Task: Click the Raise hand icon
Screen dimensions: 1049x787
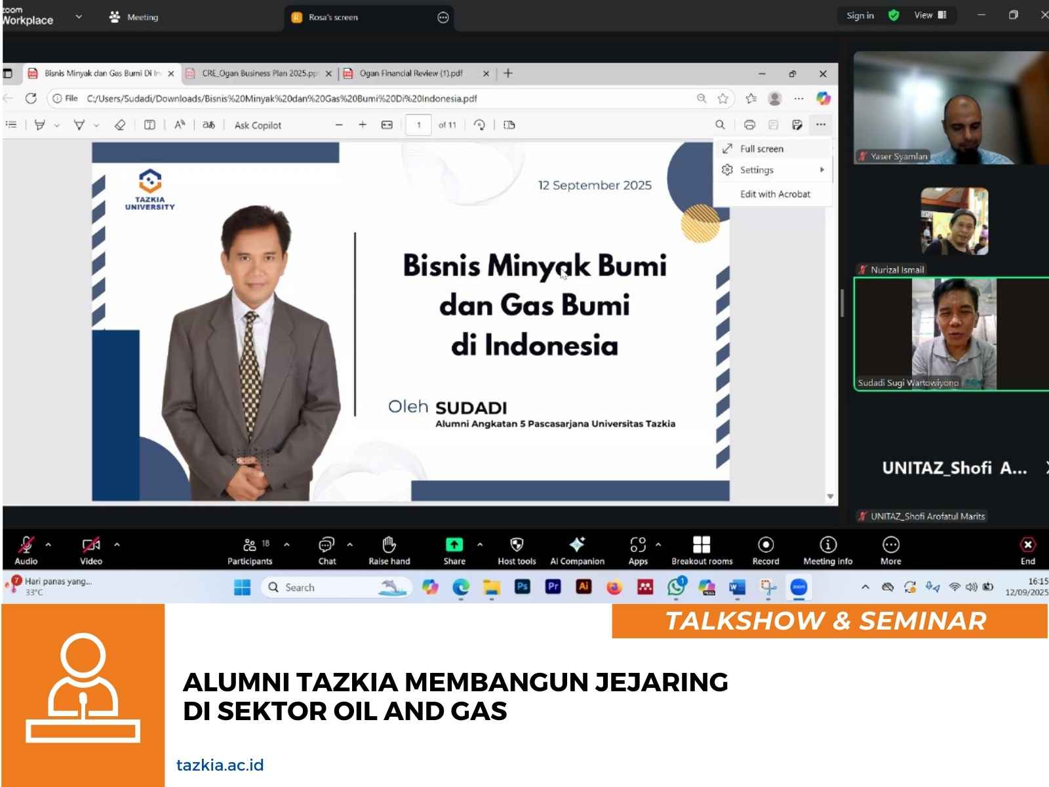Action: (389, 545)
